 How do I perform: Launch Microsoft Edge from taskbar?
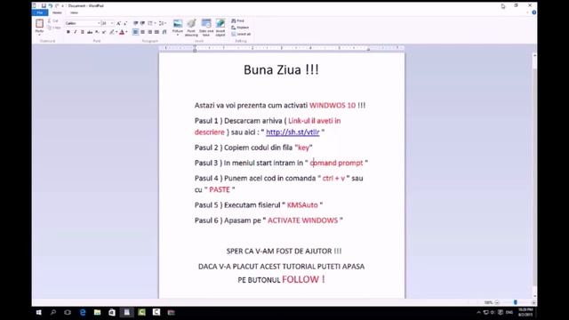pos(83,312)
